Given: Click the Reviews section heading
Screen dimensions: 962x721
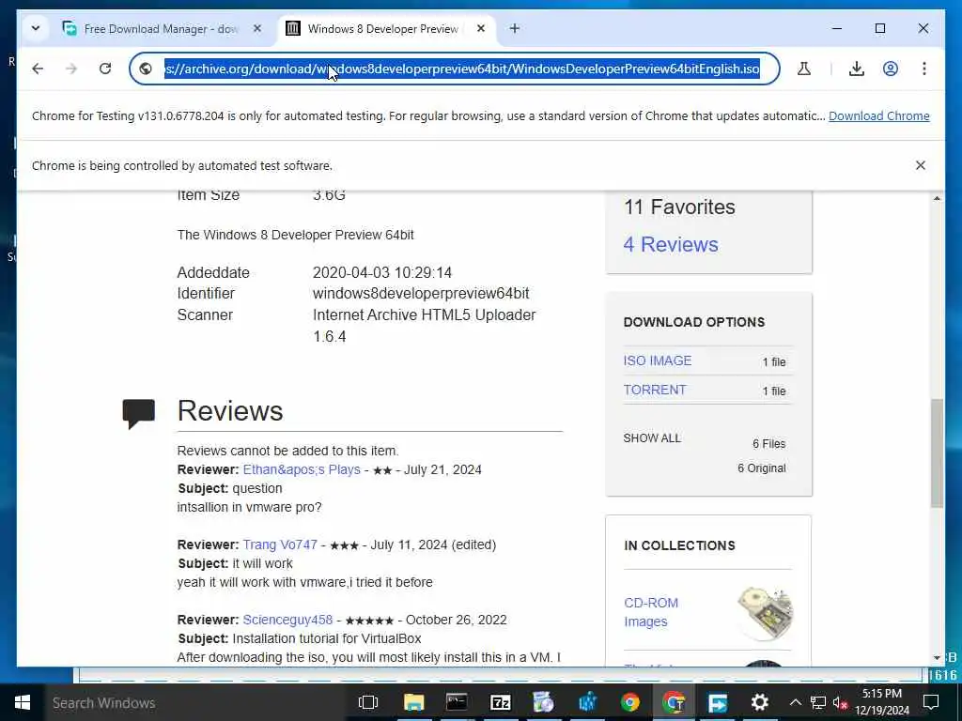Looking at the screenshot, I should (x=230, y=411).
